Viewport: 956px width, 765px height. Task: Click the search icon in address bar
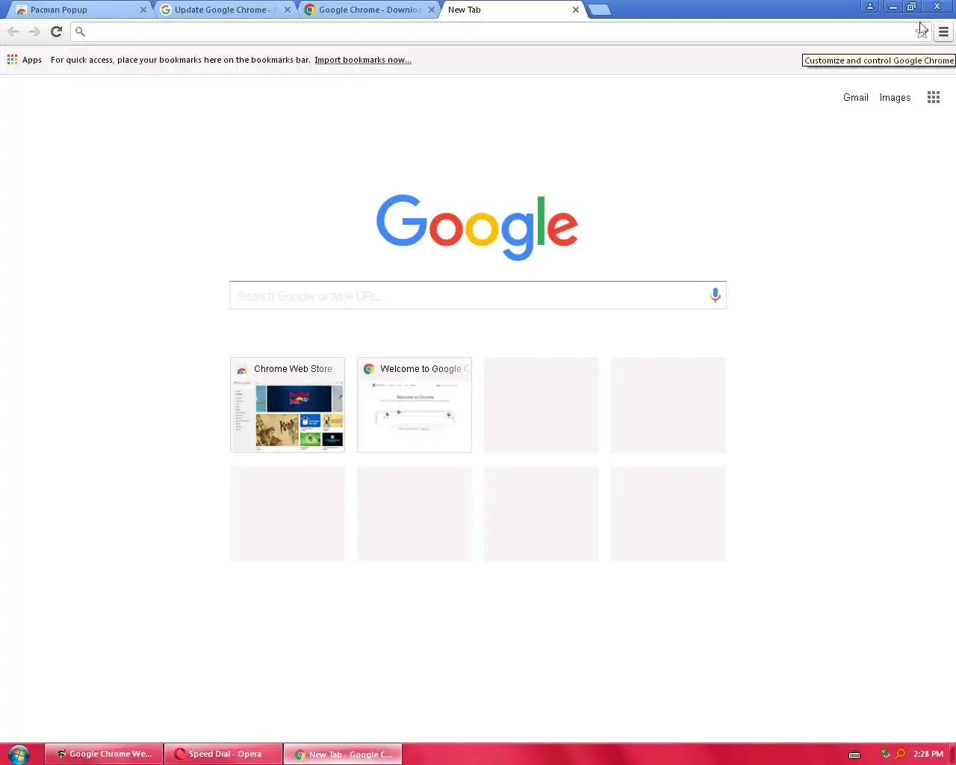[80, 31]
